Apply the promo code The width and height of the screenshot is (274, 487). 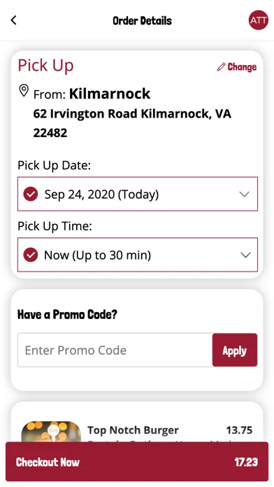[x=235, y=350]
